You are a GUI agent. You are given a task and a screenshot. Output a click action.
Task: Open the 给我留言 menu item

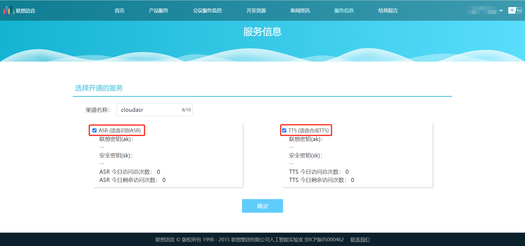[388, 11]
